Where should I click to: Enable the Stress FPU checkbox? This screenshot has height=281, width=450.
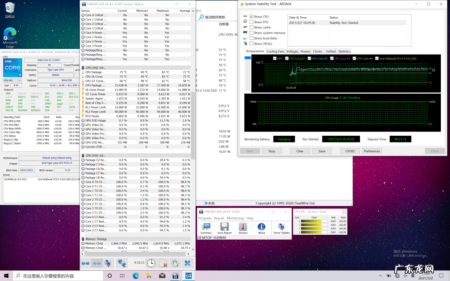coord(251,22)
